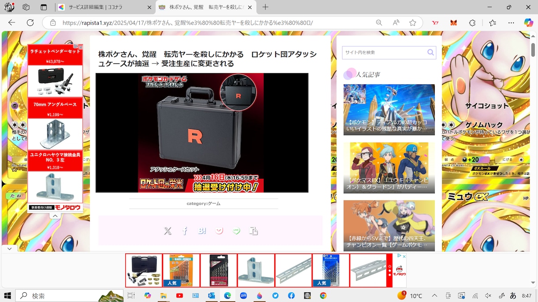This screenshot has width=538, height=302.
Task: Go back to the previous page
Action: [12, 22]
